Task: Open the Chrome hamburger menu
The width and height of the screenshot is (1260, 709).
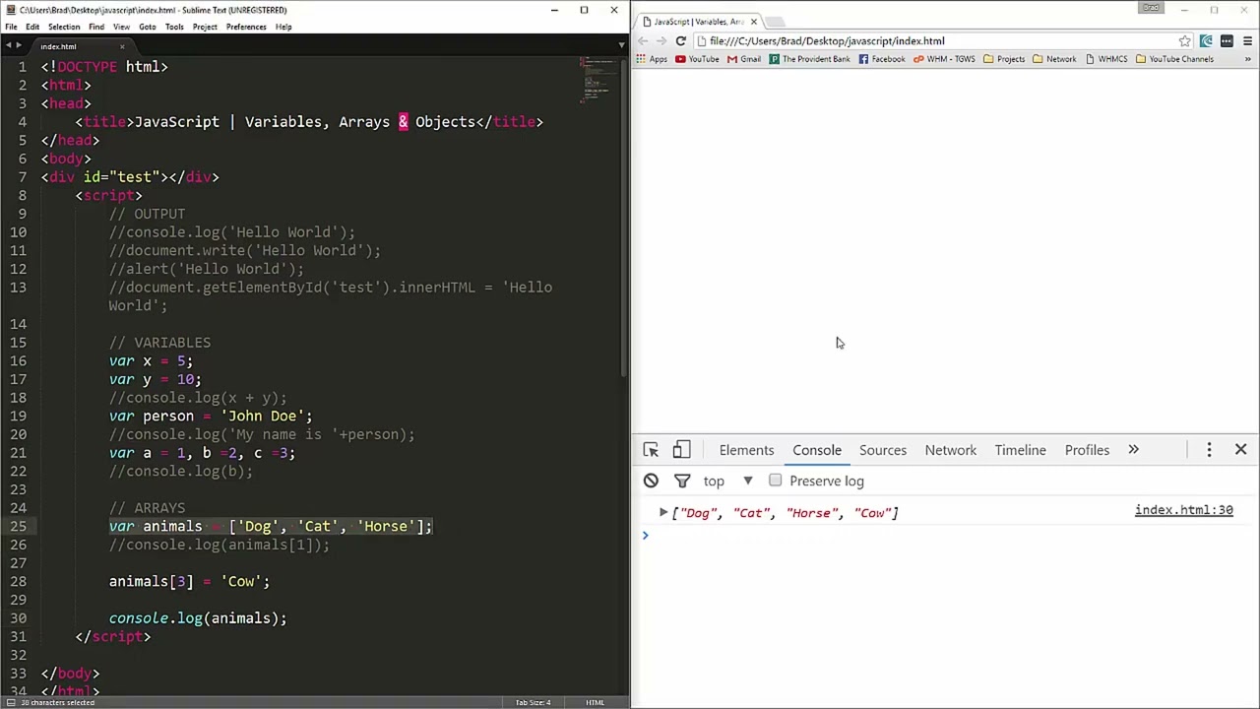Action: pyautogui.click(x=1247, y=41)
